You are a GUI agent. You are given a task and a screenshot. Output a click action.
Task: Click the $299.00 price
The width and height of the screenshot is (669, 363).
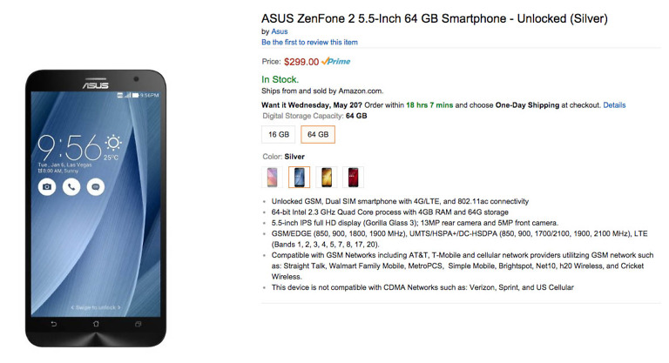(301, 62)
